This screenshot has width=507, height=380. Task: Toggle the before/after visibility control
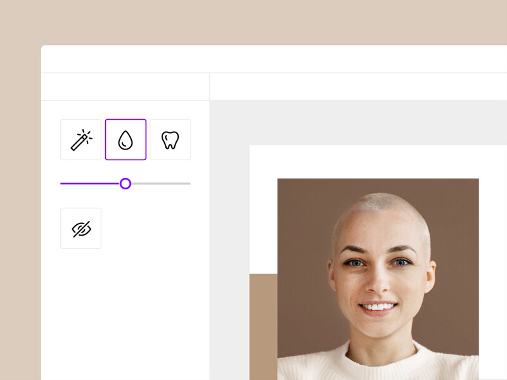click(x=80, y=228)
